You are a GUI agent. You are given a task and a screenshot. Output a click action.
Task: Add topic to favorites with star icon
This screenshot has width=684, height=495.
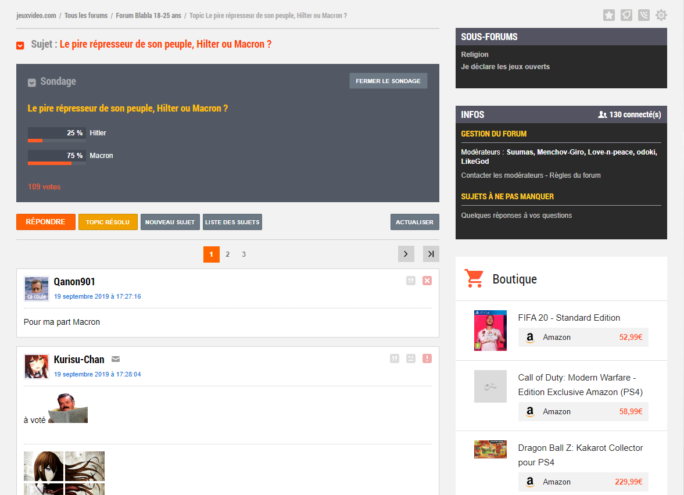(x=608, y=15)
